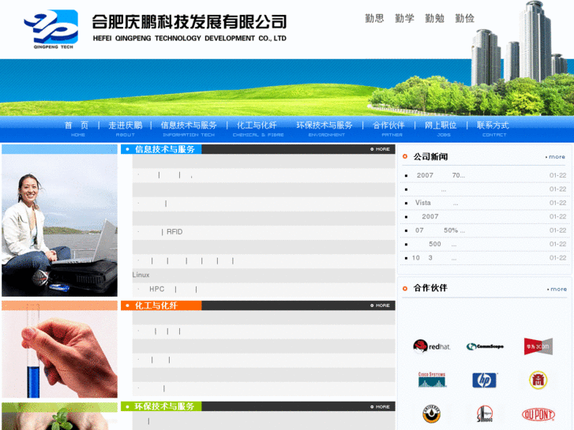574x430 pixels.
Task: Click MORE in 化工与化纤 section header
Action: (380, 305)
